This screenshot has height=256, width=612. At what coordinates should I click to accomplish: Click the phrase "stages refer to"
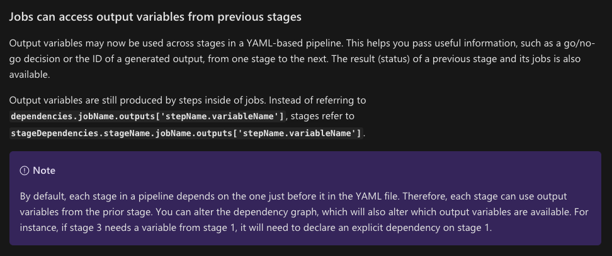point(323,116)
